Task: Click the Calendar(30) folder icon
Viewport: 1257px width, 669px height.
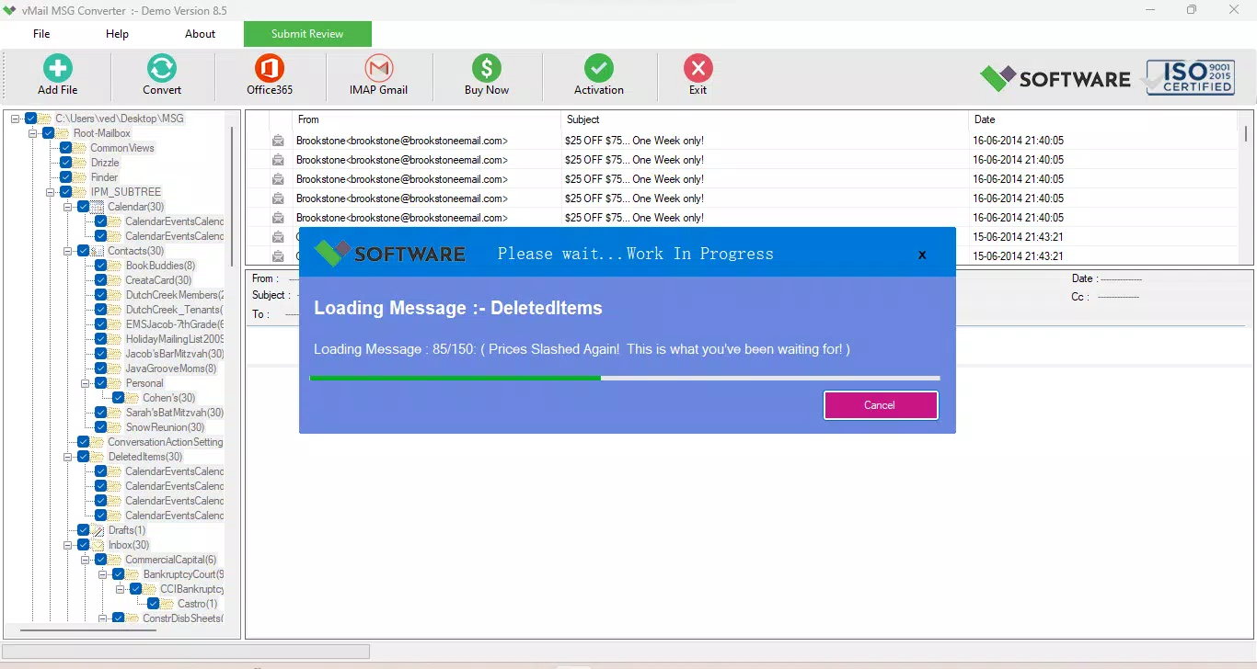Action: click(x=98, y=207)
